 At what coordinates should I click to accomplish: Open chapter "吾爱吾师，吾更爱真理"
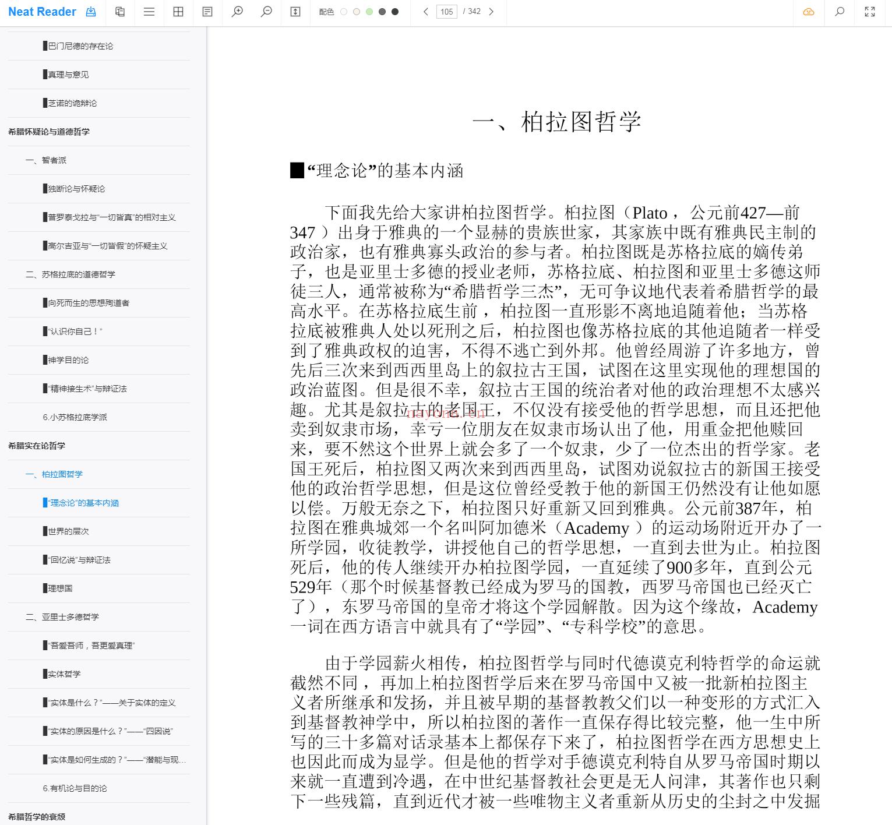click(x=89, y=646)
